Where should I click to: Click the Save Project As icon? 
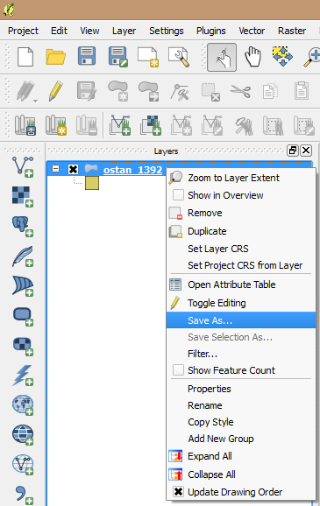pos(118,57)
